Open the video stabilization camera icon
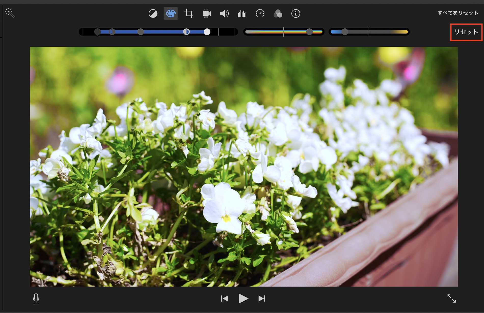Viewport: 484px width, 313px height. click(207, 13)
